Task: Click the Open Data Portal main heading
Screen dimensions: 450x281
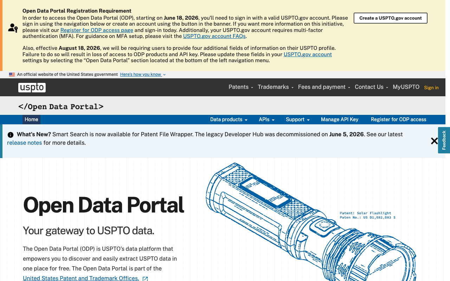Action: [104, 205]
